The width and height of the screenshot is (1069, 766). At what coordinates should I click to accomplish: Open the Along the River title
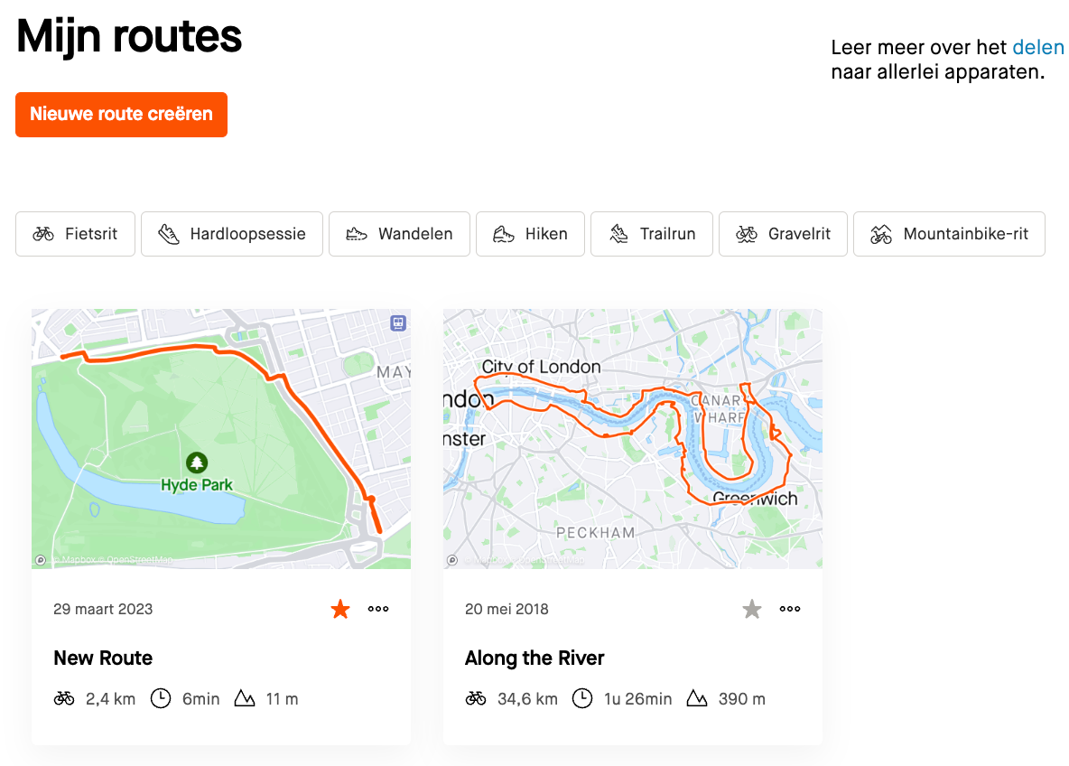point(534,658)
